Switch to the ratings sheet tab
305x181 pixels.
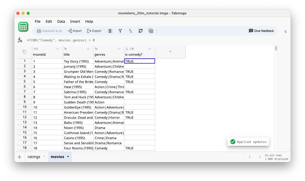(x=35, y=157)
